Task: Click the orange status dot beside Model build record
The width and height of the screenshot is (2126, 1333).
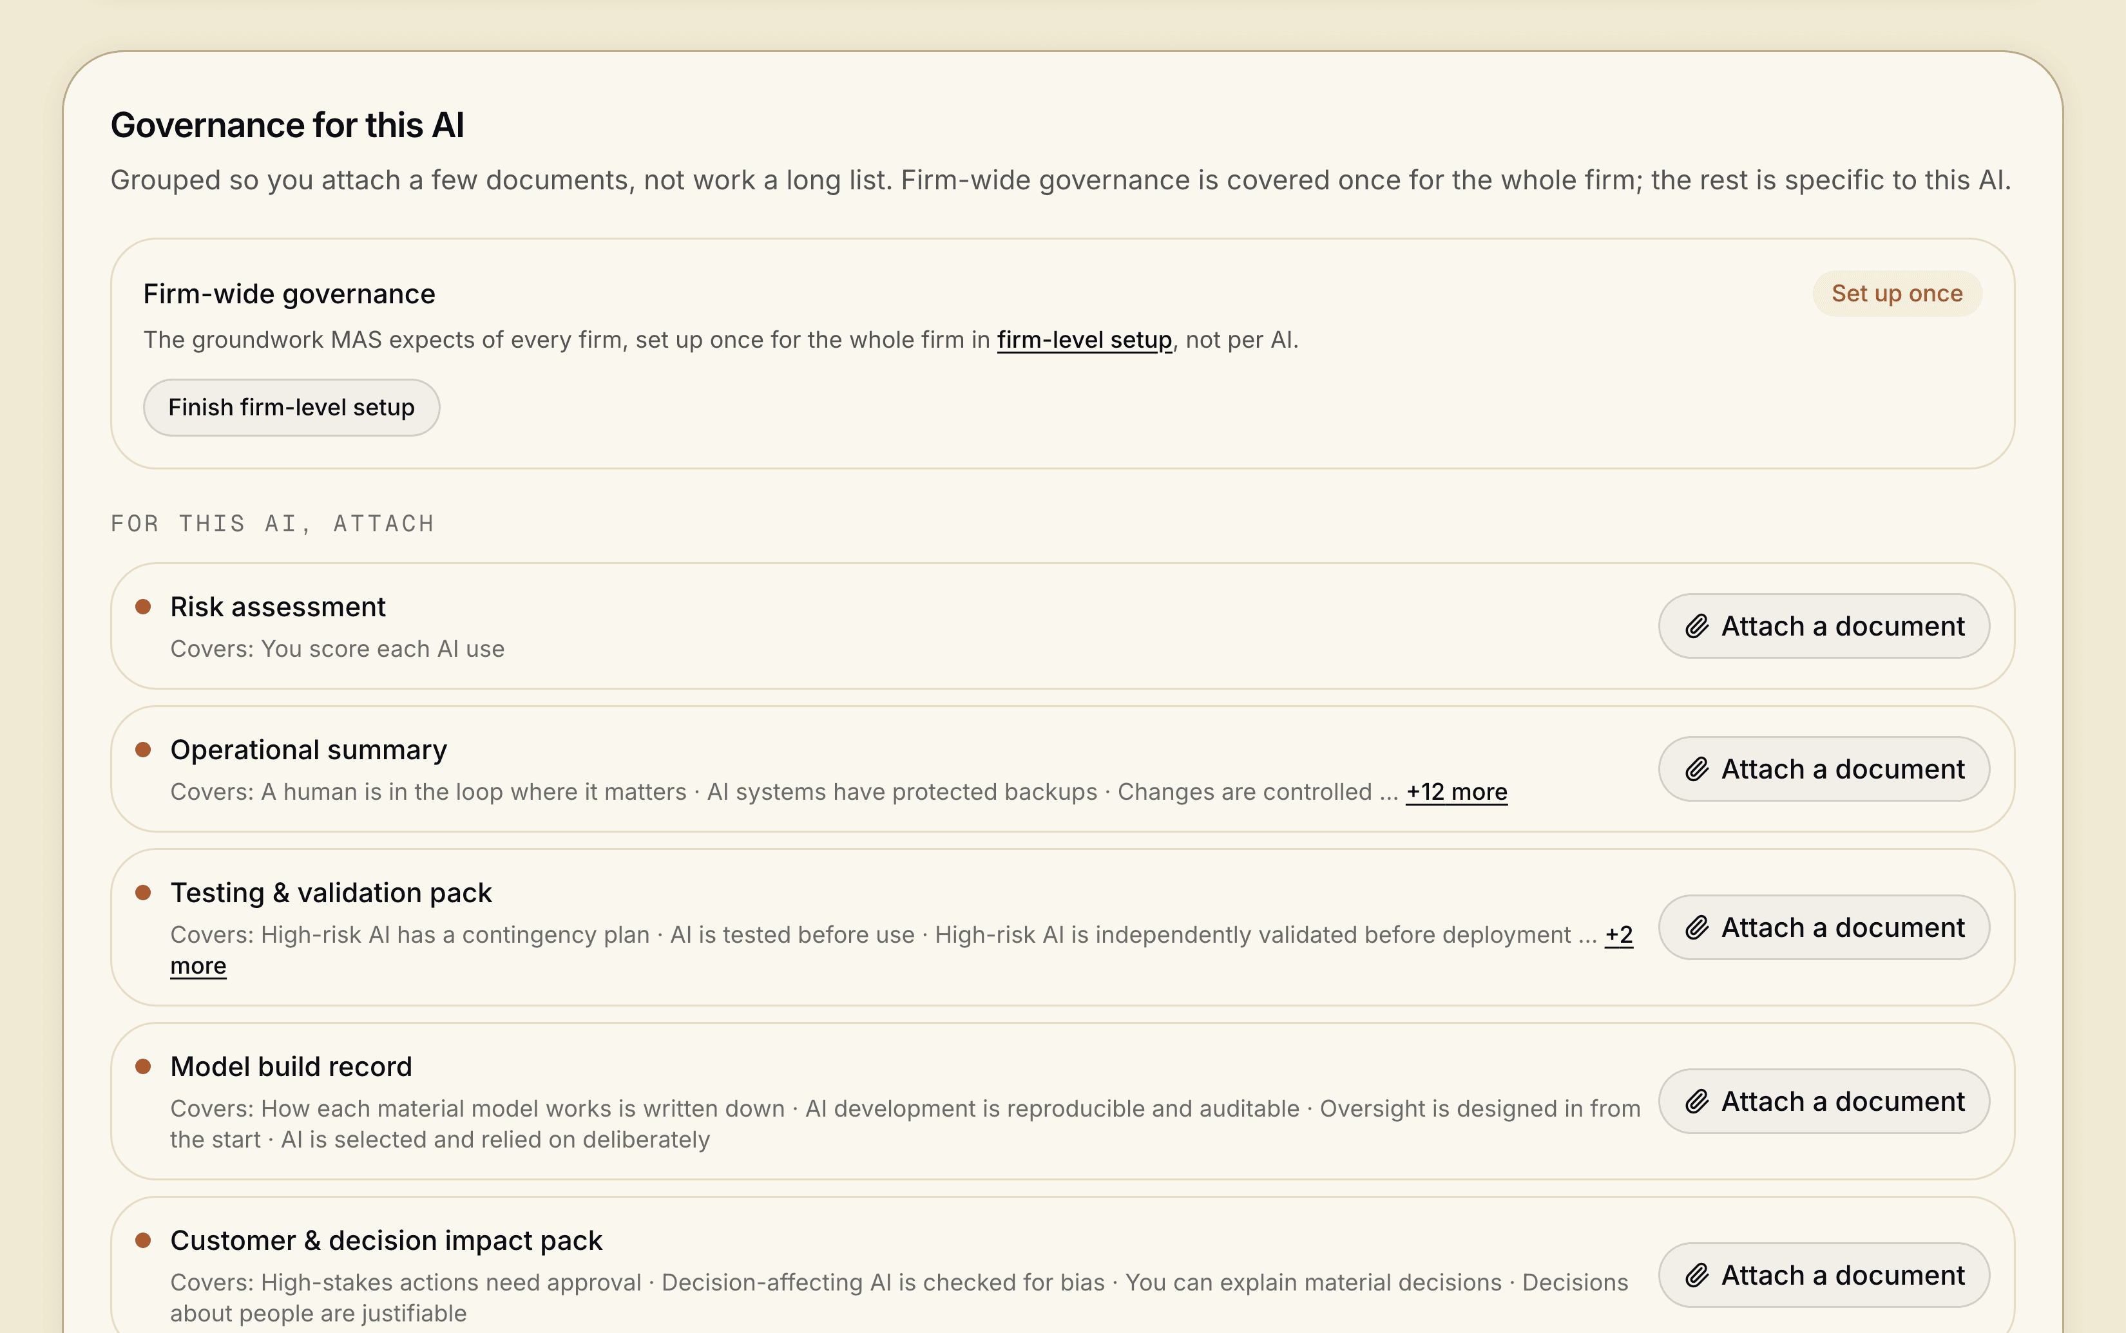Action: (x=143, y=1067)
